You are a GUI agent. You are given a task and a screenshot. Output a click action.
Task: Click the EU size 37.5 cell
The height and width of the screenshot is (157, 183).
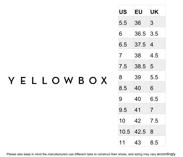coord(142,43)
